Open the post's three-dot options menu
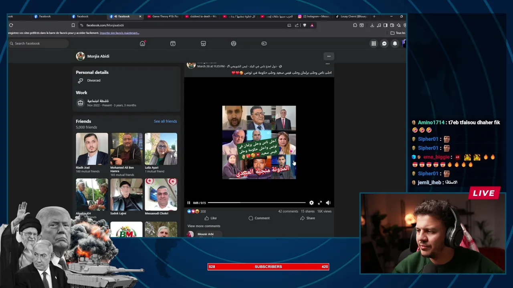Image resolution: width=513 pixels, height=288 pixels. coord(327,64)
